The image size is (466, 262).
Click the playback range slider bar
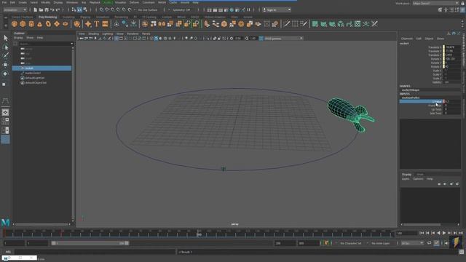coord(90,243)
